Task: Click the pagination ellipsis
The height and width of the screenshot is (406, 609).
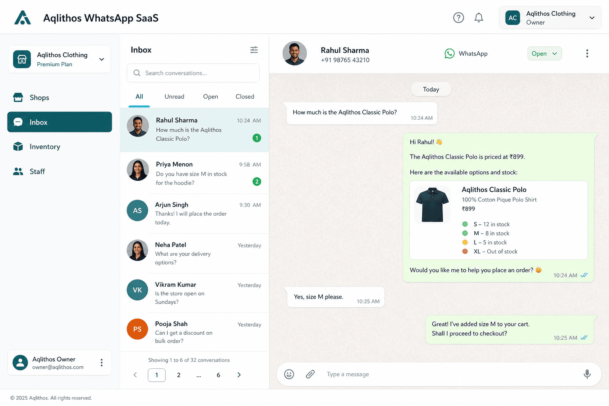Action: pyautogui.click(x=199, y=375)
